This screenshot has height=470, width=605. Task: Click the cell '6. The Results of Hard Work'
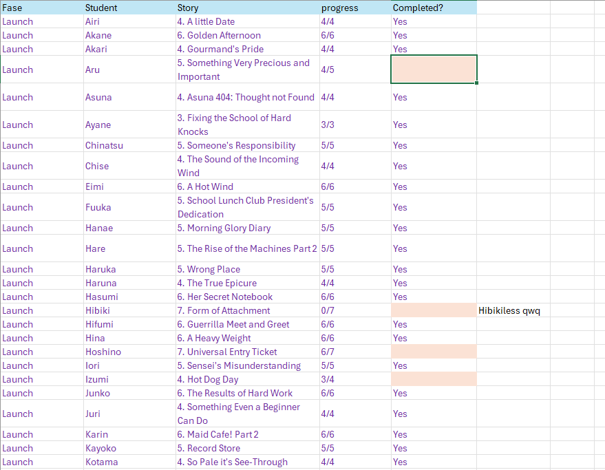pos(247,393)
